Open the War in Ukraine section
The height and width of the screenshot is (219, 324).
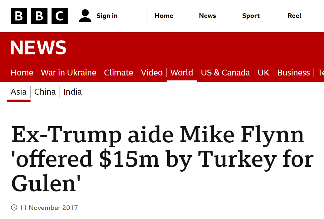69,73
